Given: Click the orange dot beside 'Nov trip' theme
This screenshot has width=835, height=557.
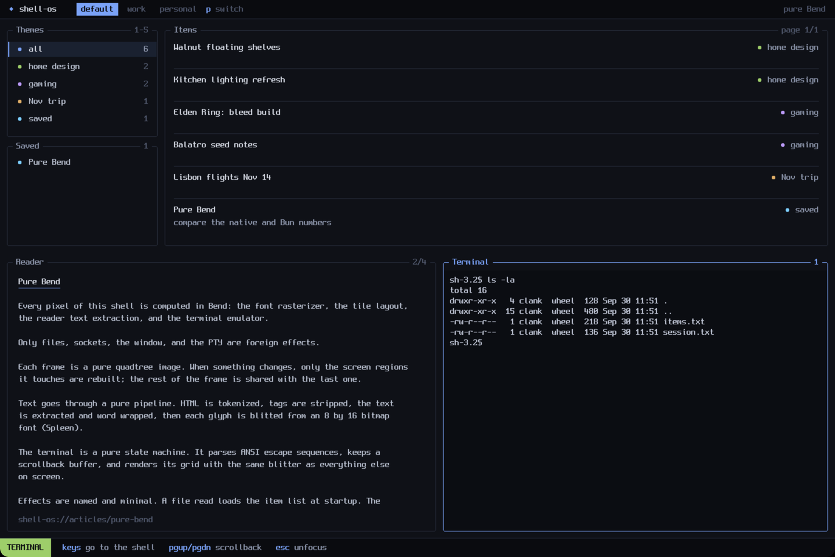Looking at the screenshot, I should tap(20, 102).
